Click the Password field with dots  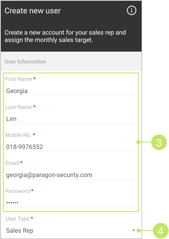[x=71, y=203]
